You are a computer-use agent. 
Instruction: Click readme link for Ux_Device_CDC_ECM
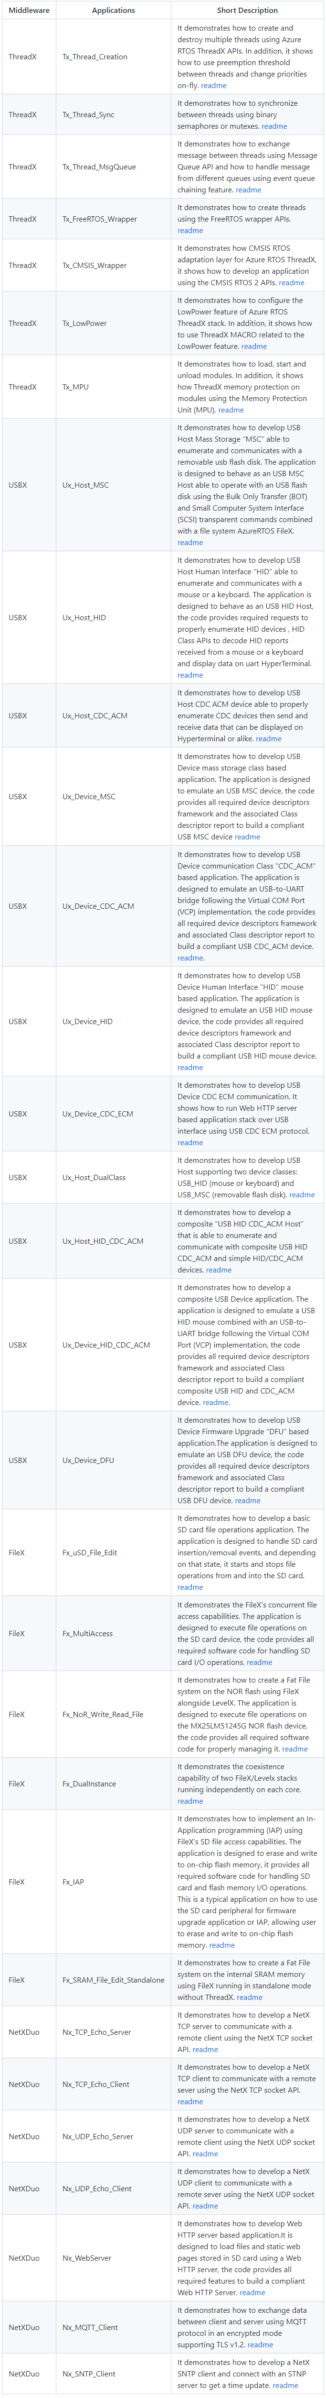(190, 1142)
